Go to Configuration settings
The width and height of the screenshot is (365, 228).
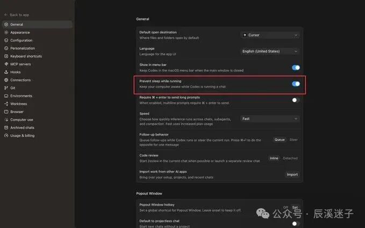click(37, 40)
